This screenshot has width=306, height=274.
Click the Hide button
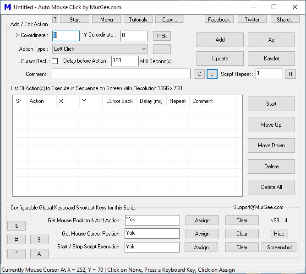[x=279, y=234]
